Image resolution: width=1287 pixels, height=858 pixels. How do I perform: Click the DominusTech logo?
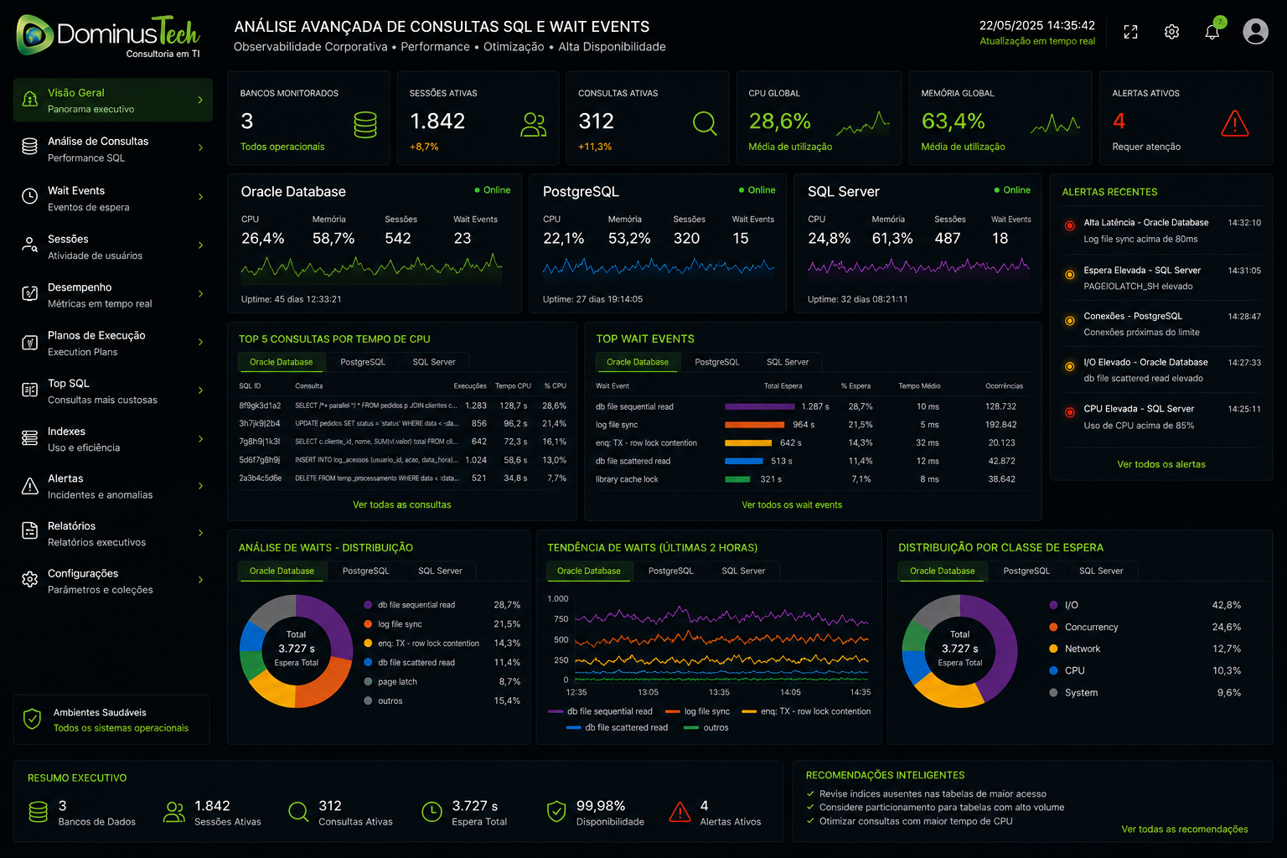click(108, 35)
